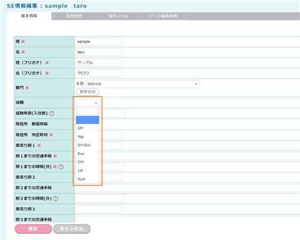Expand the 役職 dropdown arrow
Screen dimensions: 300x240
[x=96, y=103]
